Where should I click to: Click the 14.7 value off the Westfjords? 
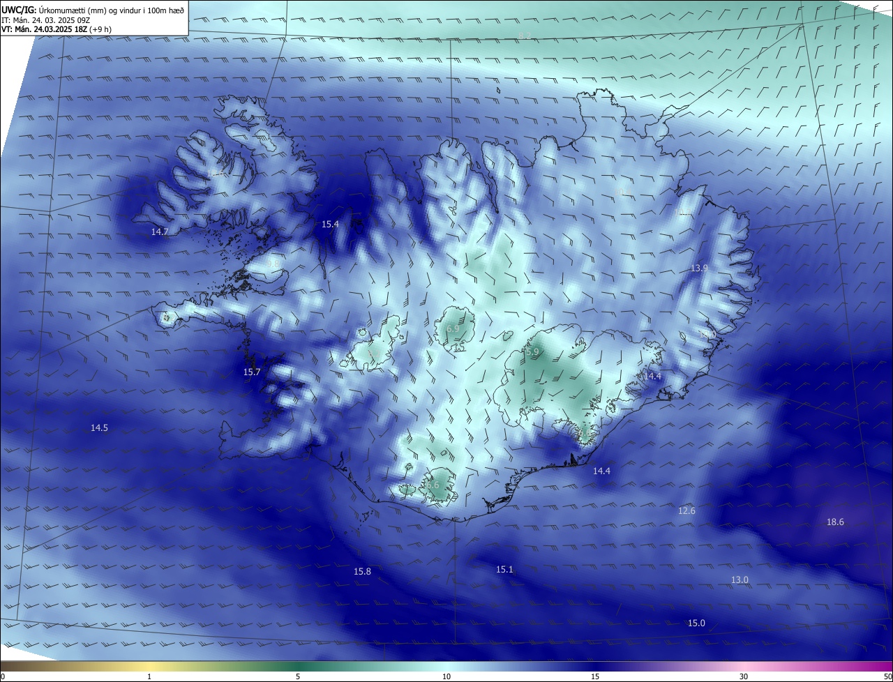pos(160,232)
